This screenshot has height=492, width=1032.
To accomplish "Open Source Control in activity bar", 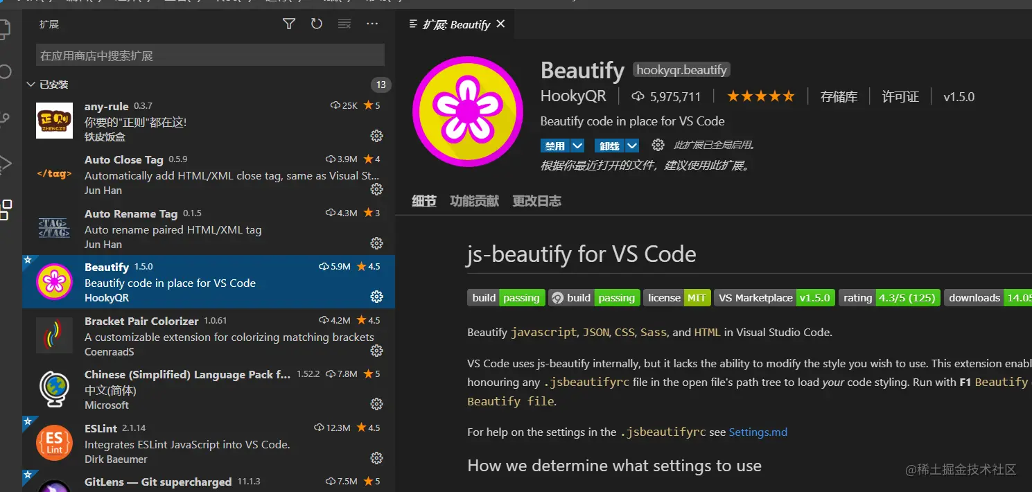I will [6, 119].
